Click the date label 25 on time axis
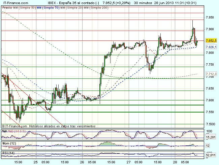Viewport: 219px width, 165px height. (36, 162)
